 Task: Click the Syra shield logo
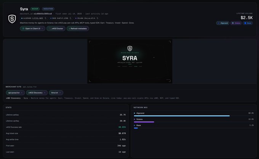tap(12, 19)
